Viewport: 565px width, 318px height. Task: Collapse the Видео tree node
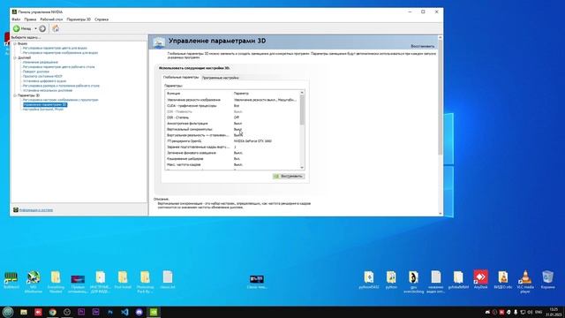point(15,43)
